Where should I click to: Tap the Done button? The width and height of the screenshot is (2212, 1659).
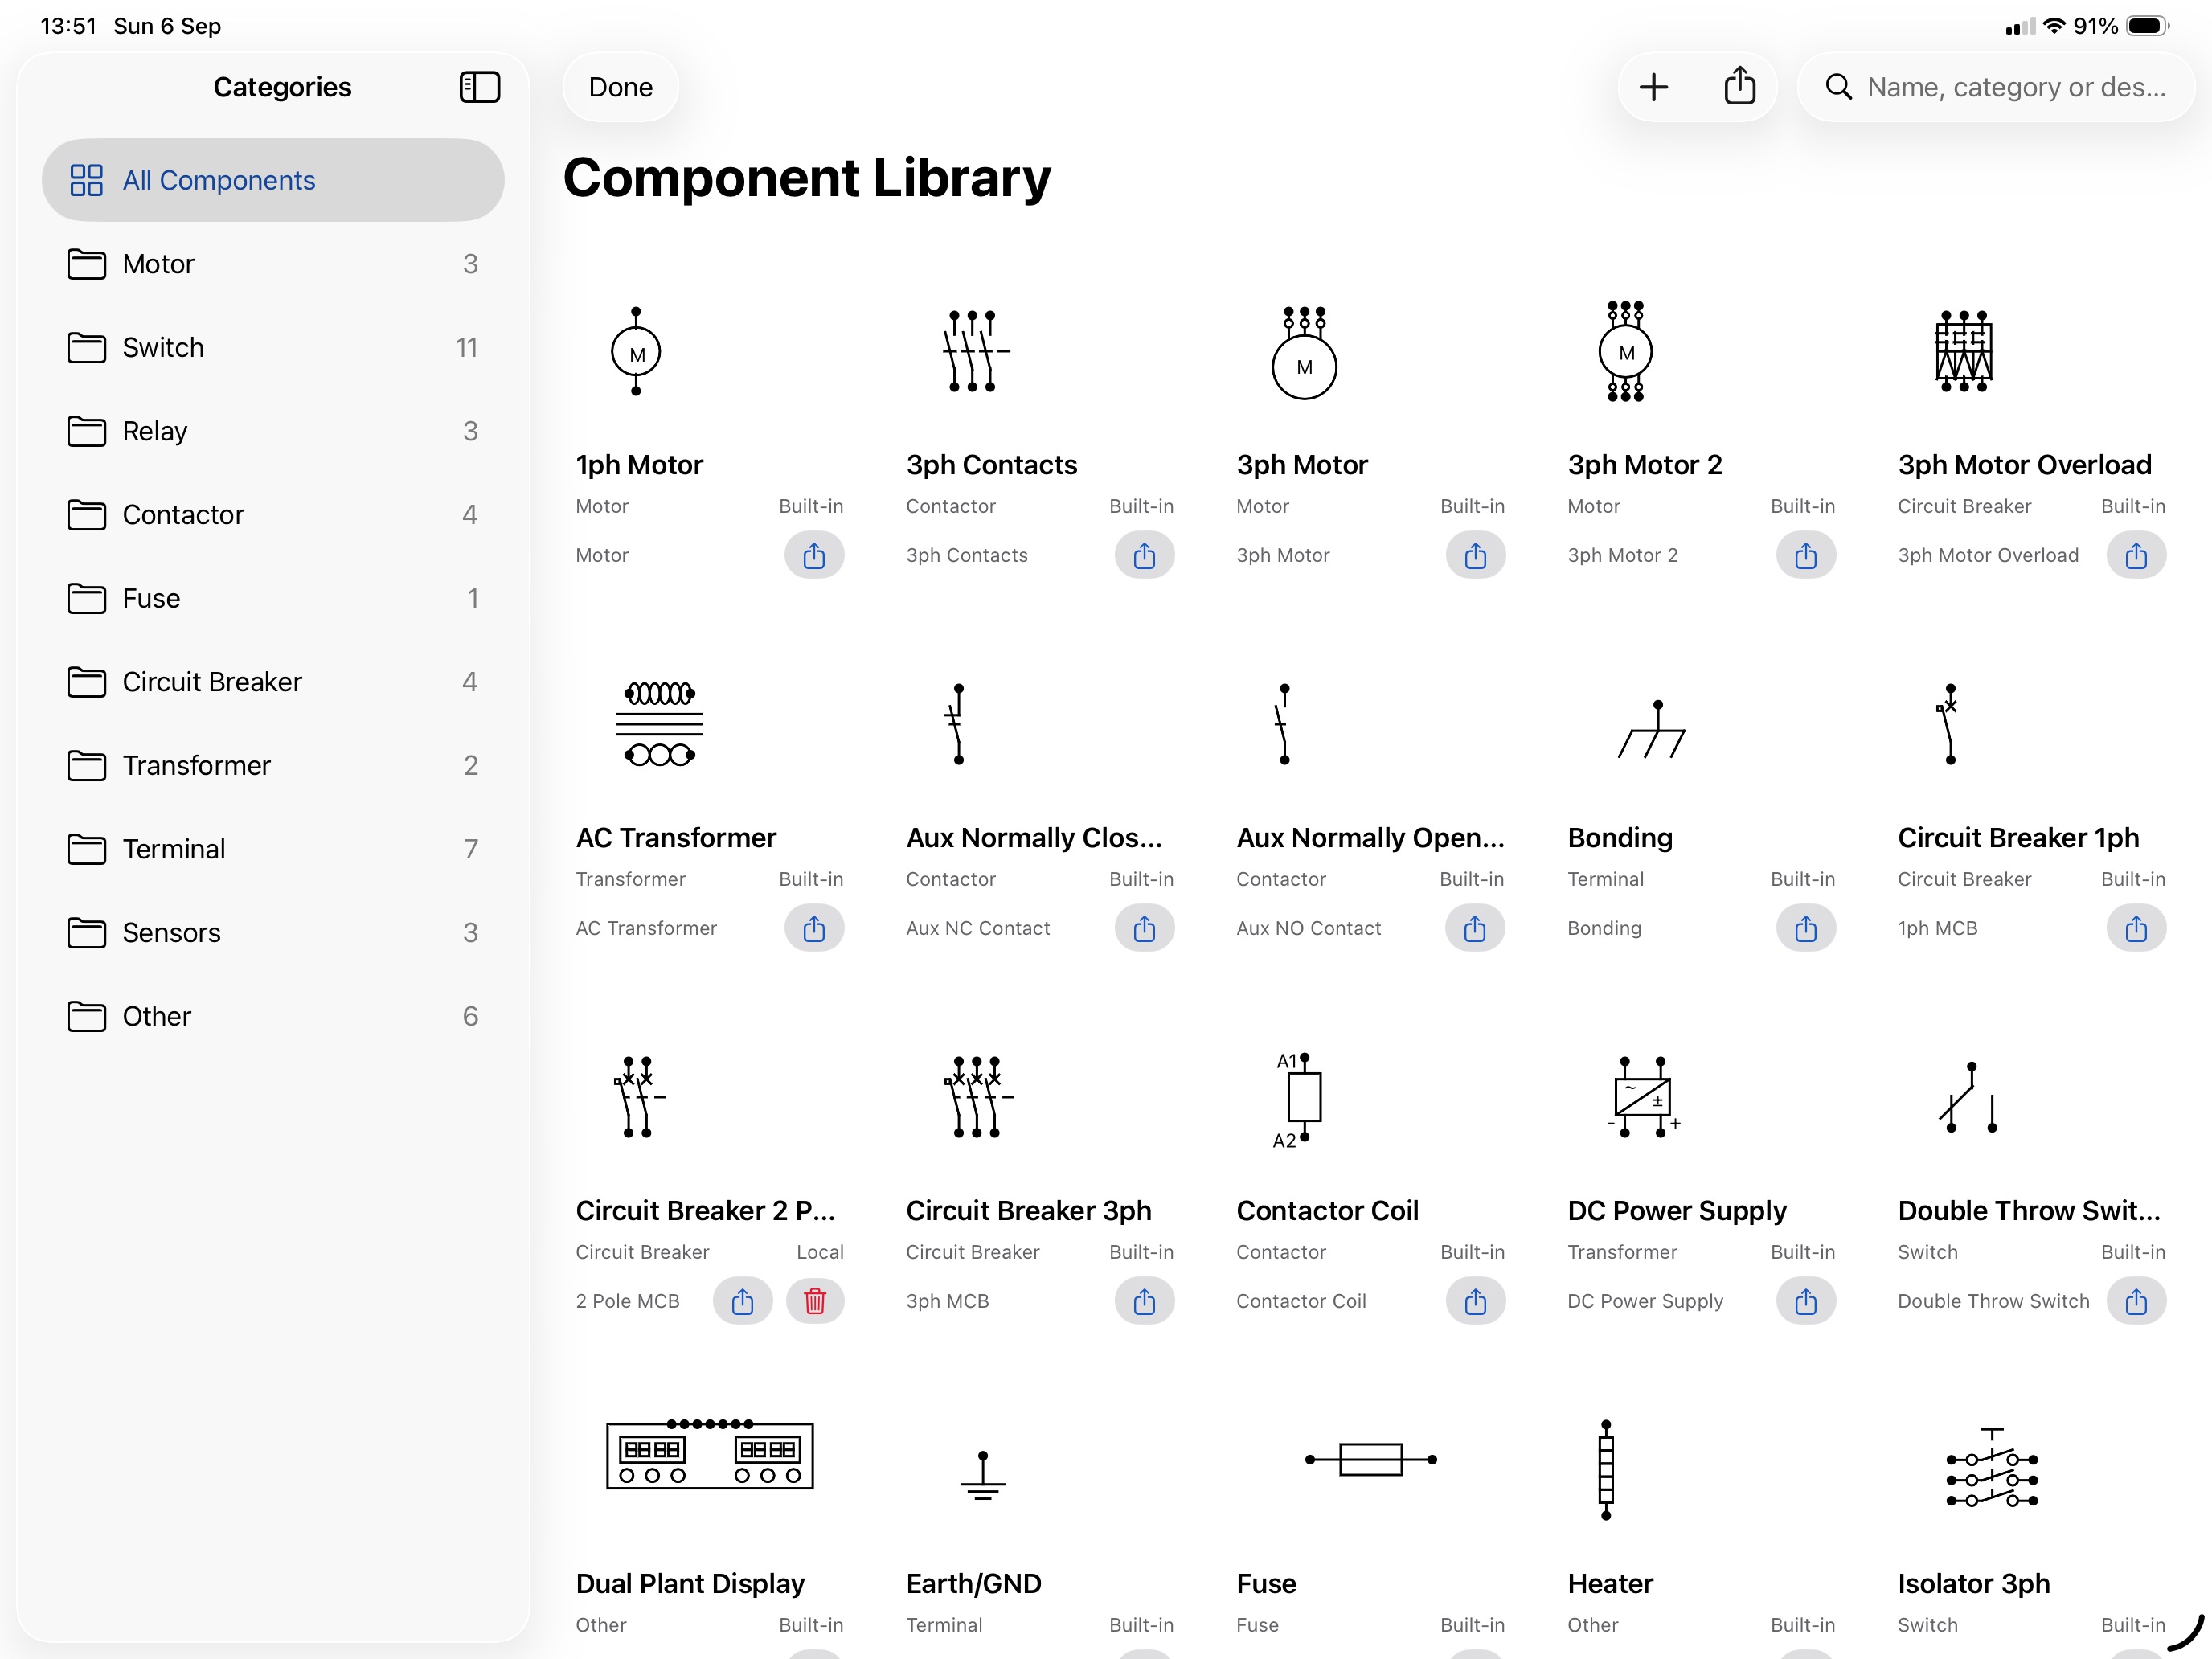(x=621, y=87)
